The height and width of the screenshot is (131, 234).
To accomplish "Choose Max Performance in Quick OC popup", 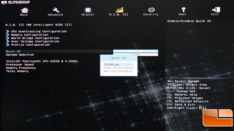I will (118, 71).
